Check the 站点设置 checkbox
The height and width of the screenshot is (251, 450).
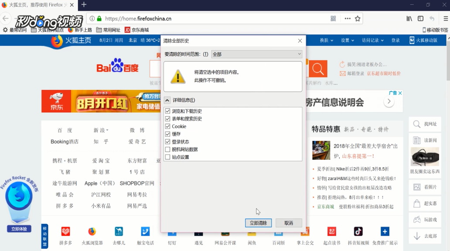click(x=167, y=157)
